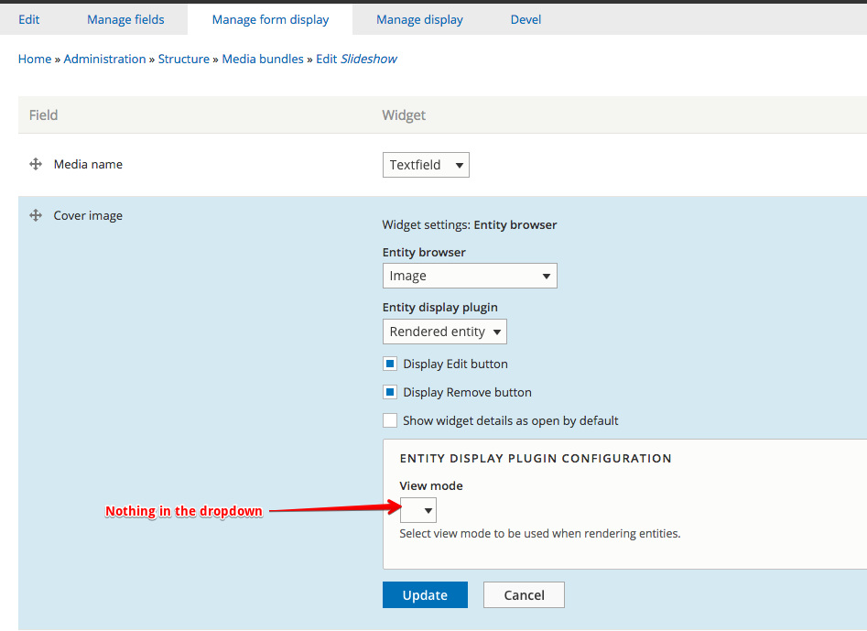Click the drag handle beside Media name
The image size is (867, 631).
(x=36, y=164)
